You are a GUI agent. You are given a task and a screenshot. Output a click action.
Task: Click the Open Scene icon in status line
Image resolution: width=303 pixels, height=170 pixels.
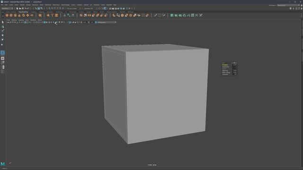20,8
